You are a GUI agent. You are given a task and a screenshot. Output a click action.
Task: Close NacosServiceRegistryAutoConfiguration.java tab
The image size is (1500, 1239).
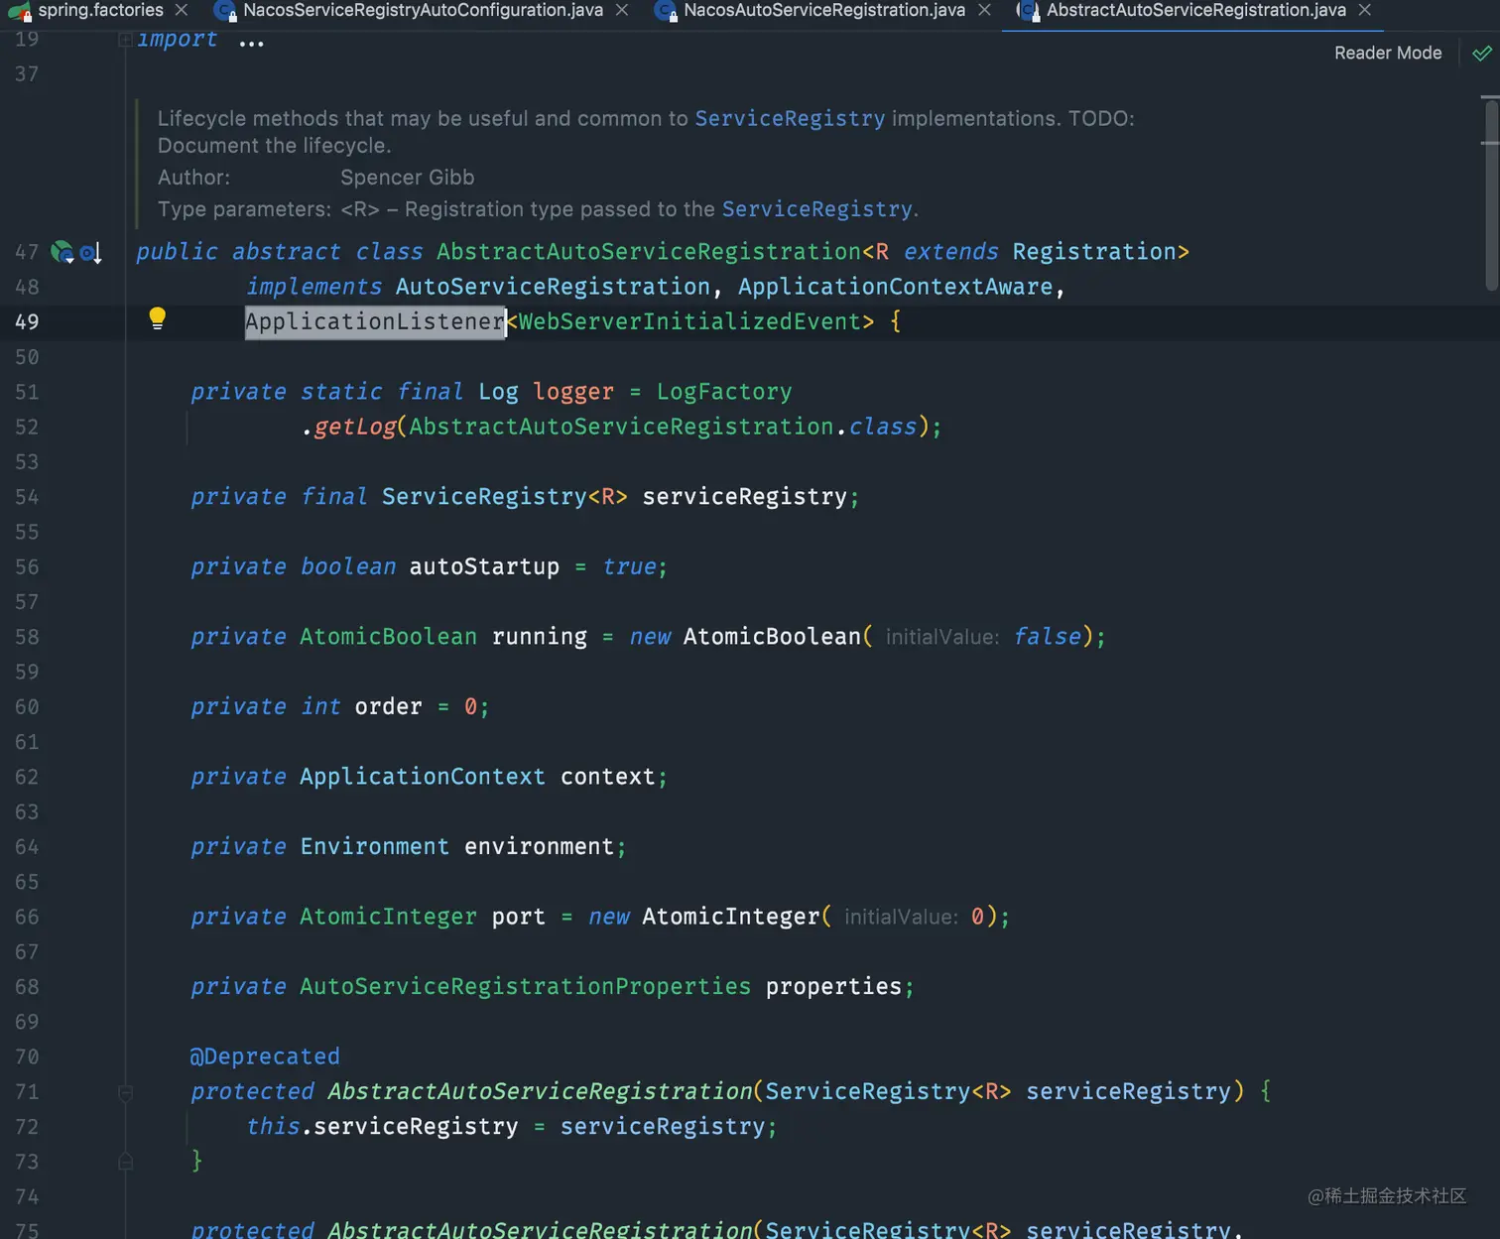tap(622, 10)
